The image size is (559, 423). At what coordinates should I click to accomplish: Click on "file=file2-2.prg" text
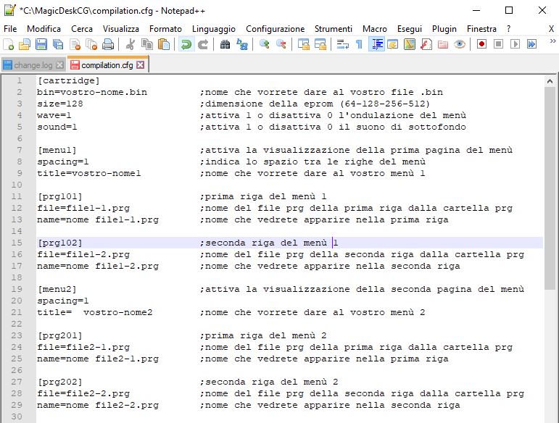(x=83, y=393)
